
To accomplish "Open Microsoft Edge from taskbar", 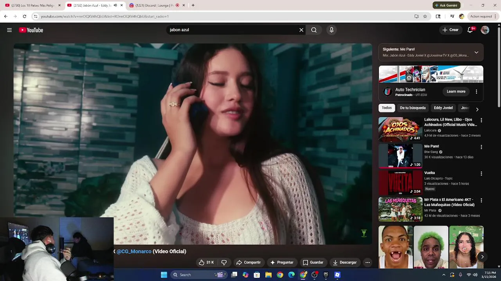I will pyautogui.click(x=292, y=275).
